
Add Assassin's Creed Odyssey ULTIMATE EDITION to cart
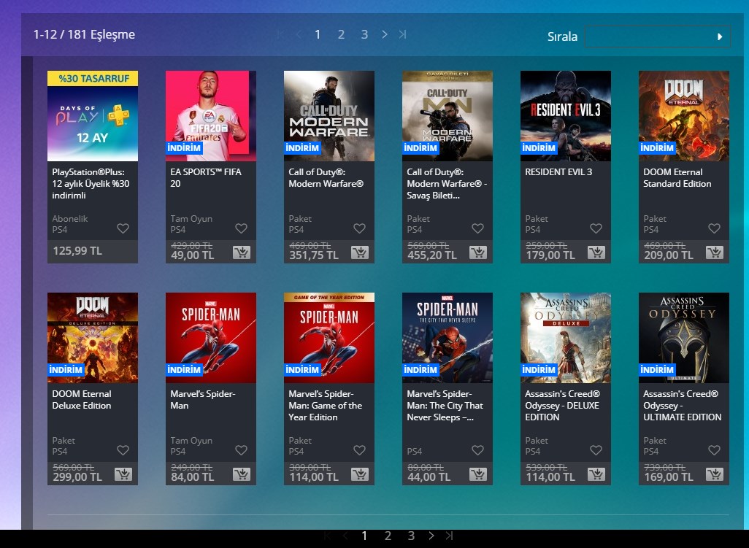point(715,474)
